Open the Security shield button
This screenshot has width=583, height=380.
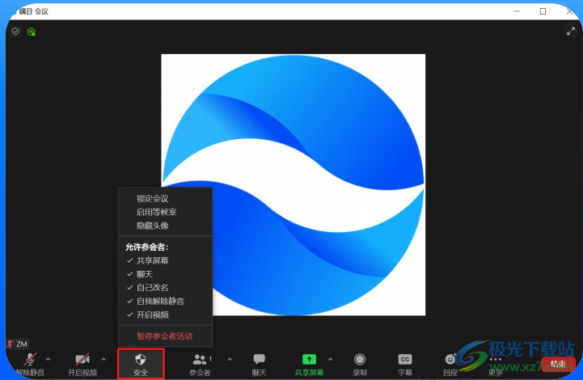[141, 364]
